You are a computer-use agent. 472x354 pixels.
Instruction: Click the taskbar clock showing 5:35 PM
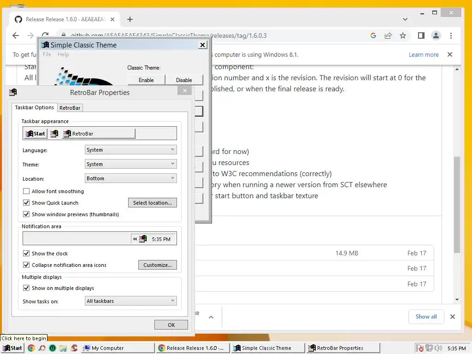456,348
